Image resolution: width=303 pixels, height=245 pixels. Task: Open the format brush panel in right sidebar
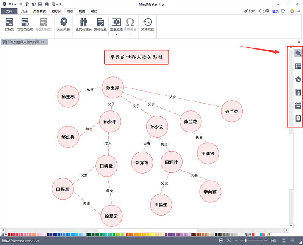pyautogui.click(x=298, y=53)
